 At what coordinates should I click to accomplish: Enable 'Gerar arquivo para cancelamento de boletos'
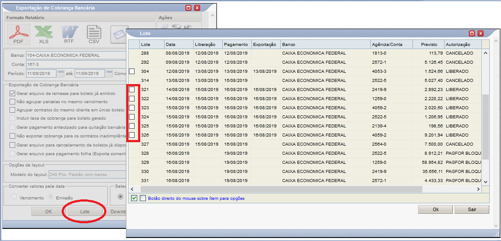click(13, 145)
